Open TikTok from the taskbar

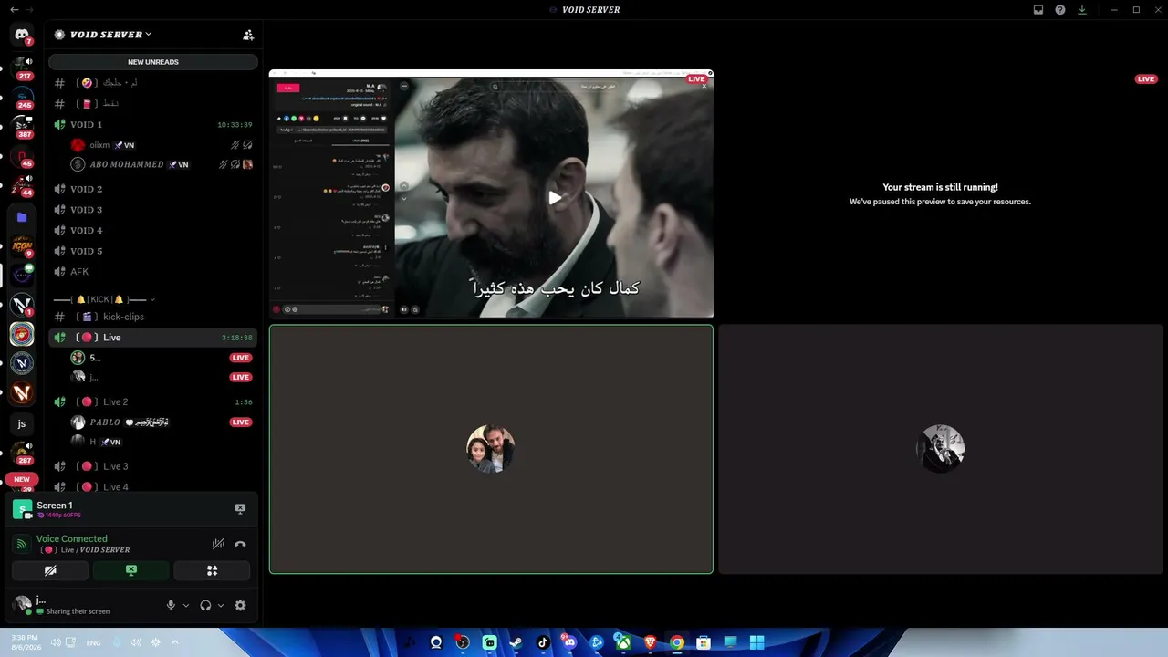543,642
